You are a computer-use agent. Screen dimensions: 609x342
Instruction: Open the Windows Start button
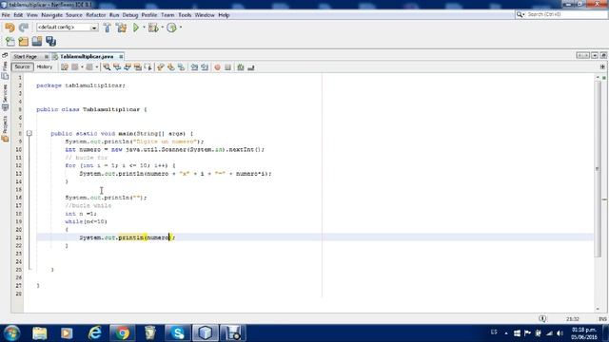coord(11,333)
